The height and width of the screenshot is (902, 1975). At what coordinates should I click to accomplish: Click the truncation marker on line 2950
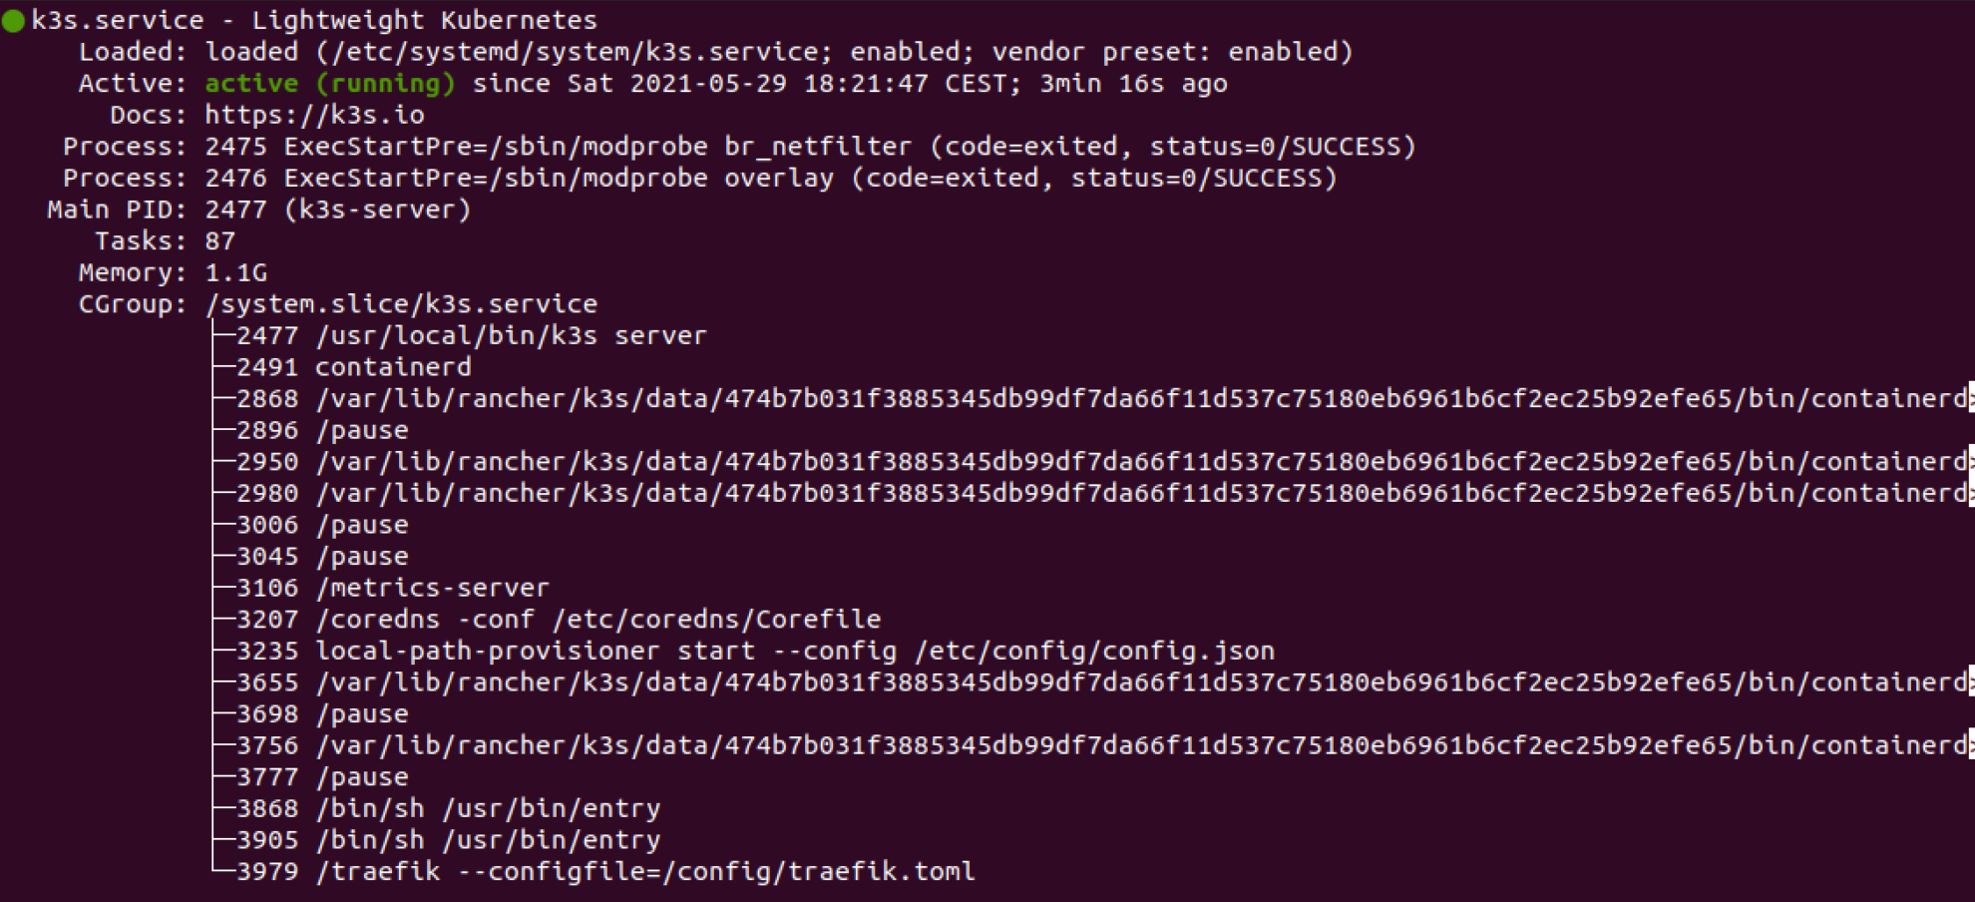point(1971,461)
